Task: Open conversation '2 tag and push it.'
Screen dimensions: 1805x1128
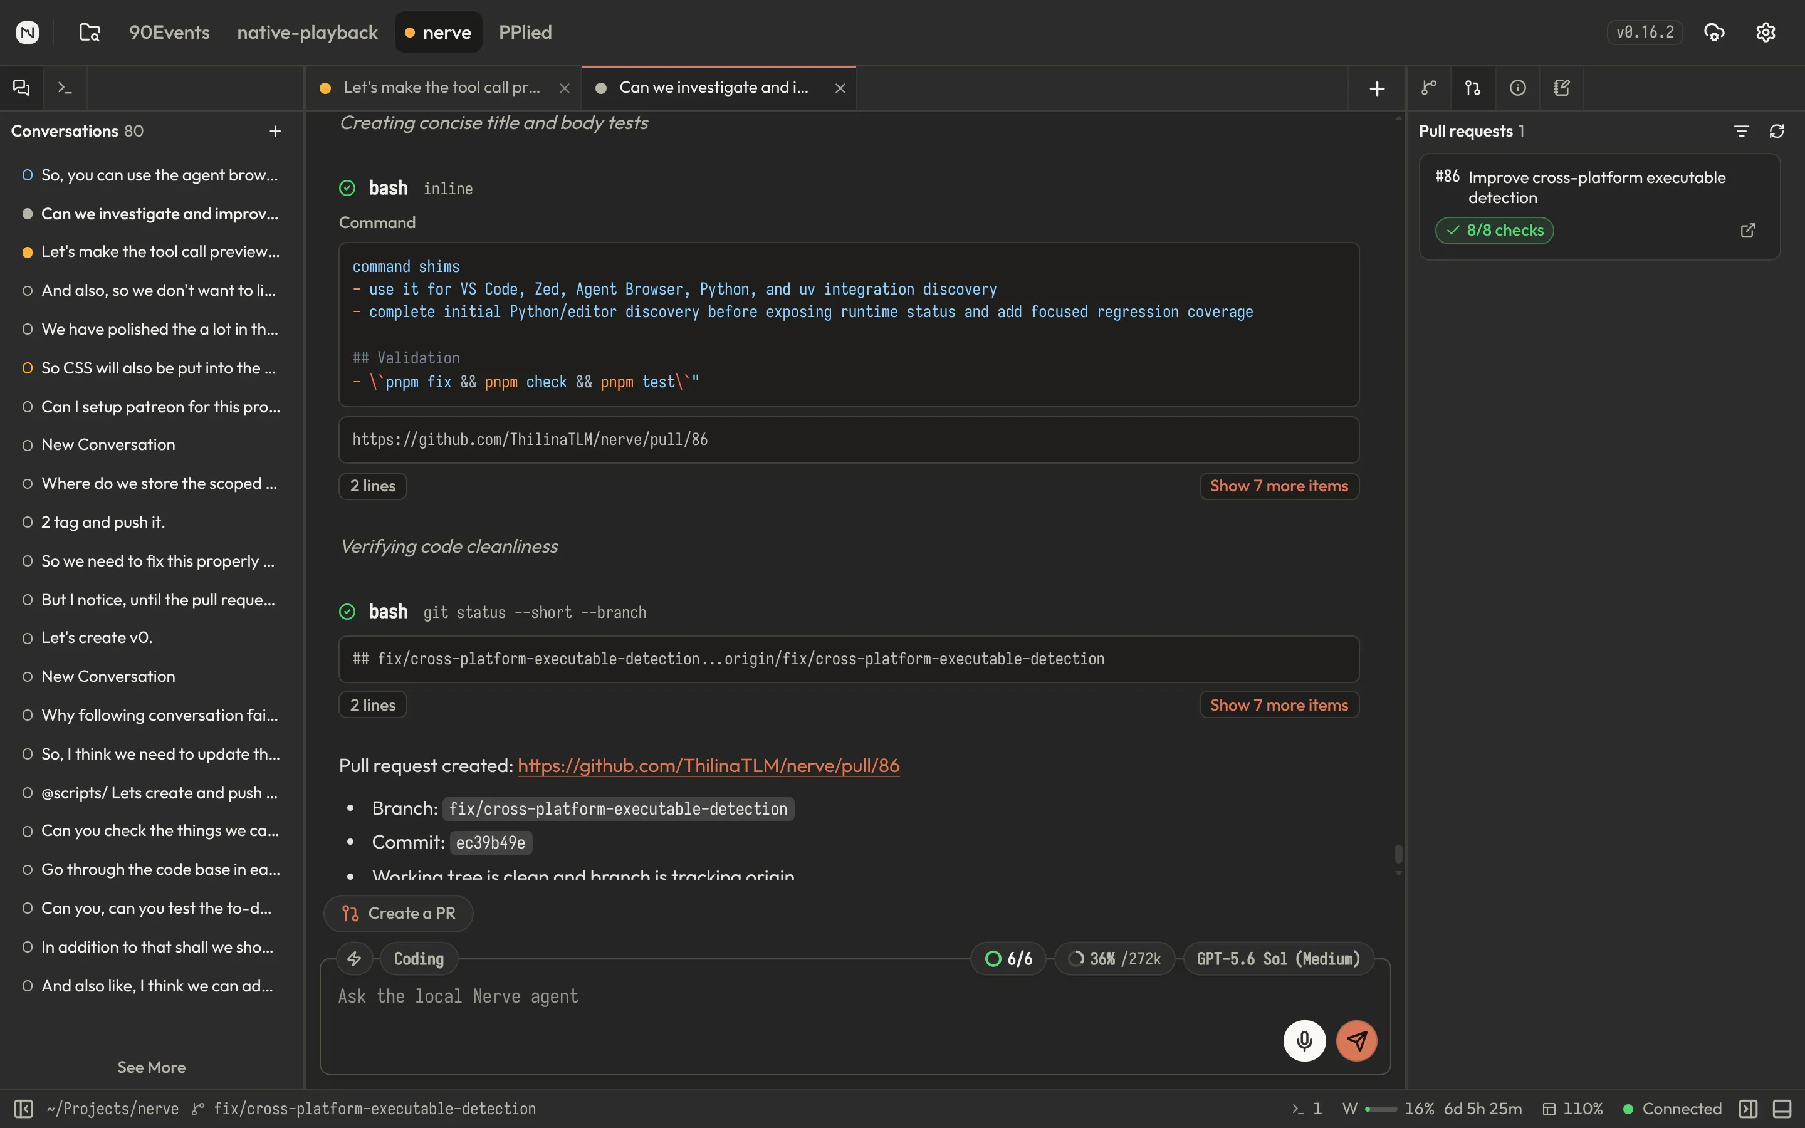Action: tap(152, 523)
